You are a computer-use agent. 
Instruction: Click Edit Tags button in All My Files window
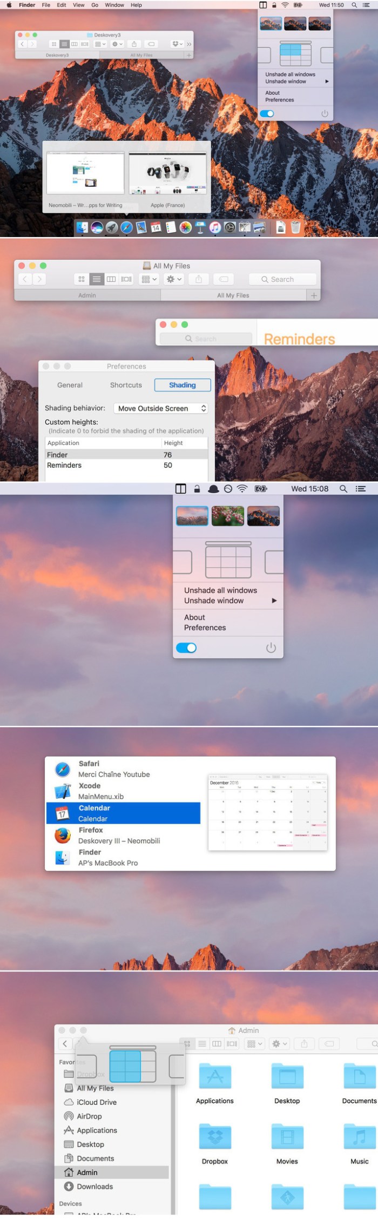coord(224,279)
